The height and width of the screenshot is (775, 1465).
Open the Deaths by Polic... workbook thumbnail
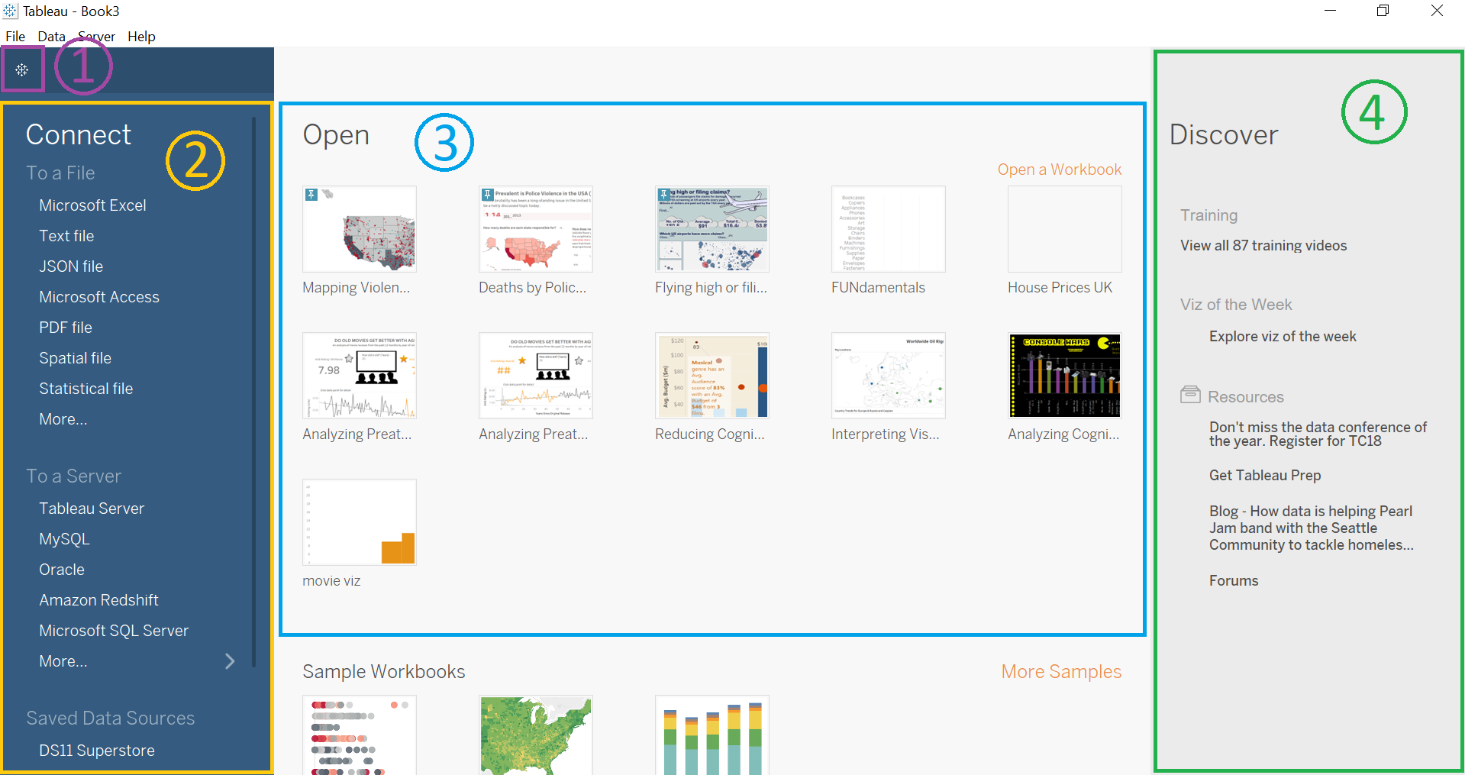(536, 229)
